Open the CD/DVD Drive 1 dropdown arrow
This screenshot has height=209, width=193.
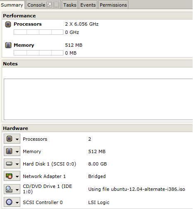click(x=17, y=190)
